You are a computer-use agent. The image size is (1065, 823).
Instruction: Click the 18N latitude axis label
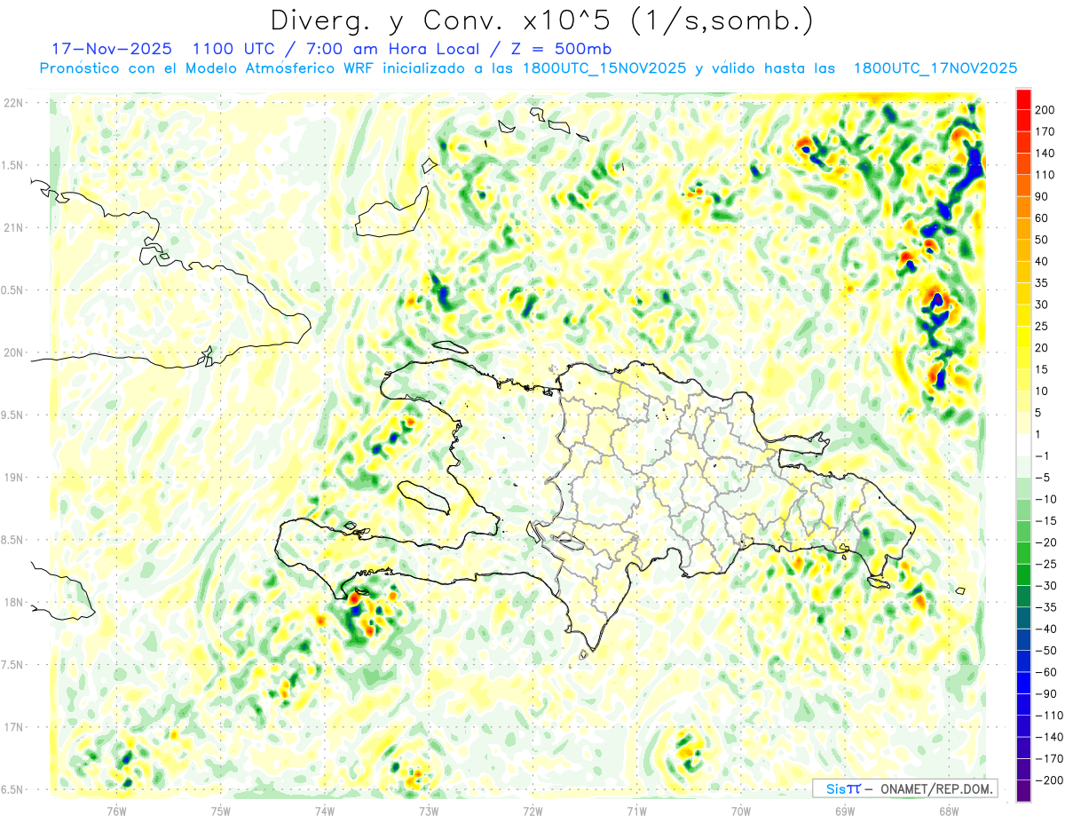tap(13, 603)
